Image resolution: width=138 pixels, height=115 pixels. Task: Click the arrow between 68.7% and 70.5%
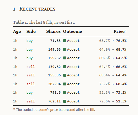coord(113,41)
